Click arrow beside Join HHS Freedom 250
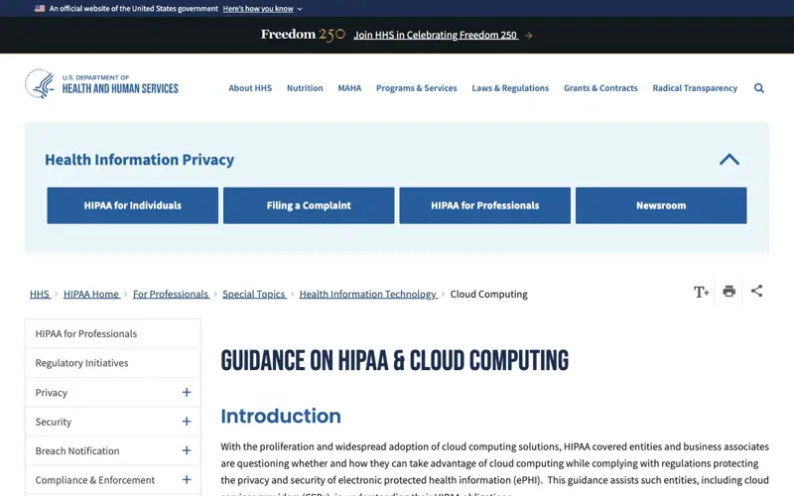Screen dimensions: 794x496 (529, 36)
